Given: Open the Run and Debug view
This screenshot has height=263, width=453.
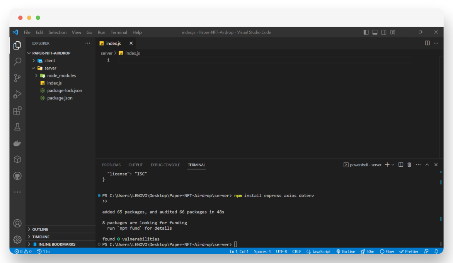Looking at the screenshot, I should (17, 94).
